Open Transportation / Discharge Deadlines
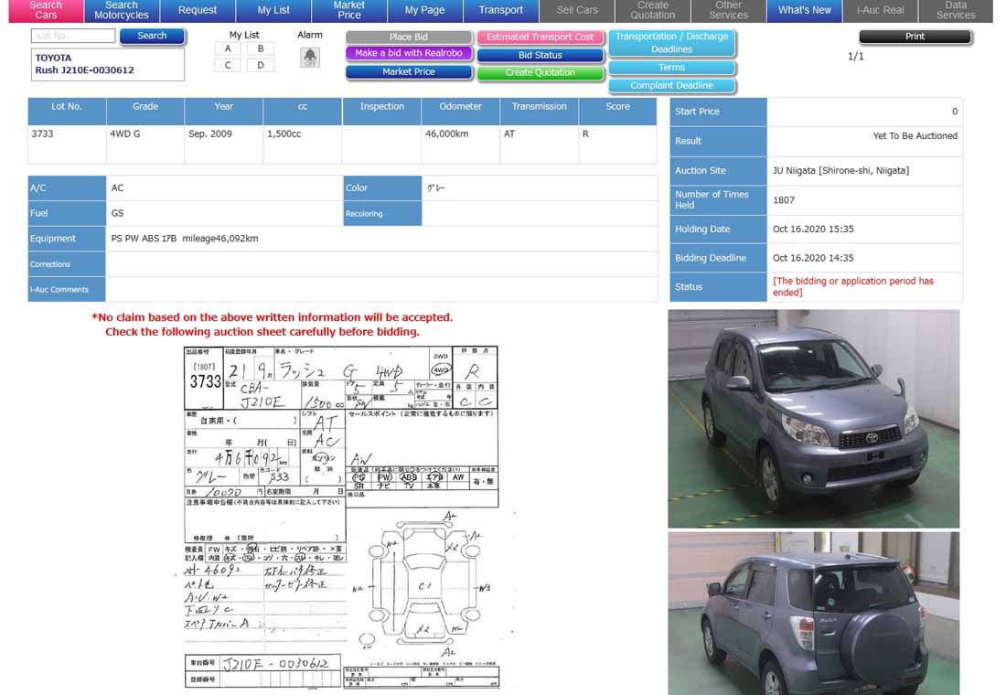1006x695 pixels. point(671,43)
